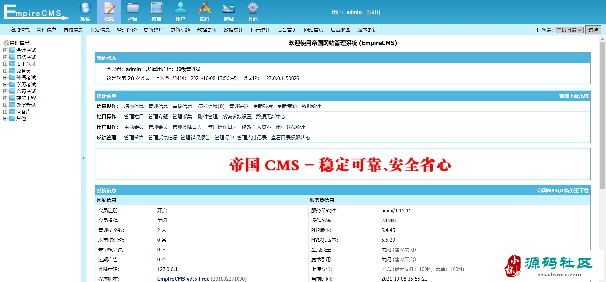Click the 公务员 folder icon

12,71
